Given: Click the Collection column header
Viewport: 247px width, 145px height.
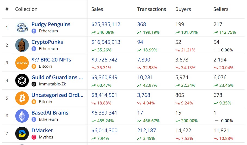Looking at the screenshot, I should tap(26, 9).
